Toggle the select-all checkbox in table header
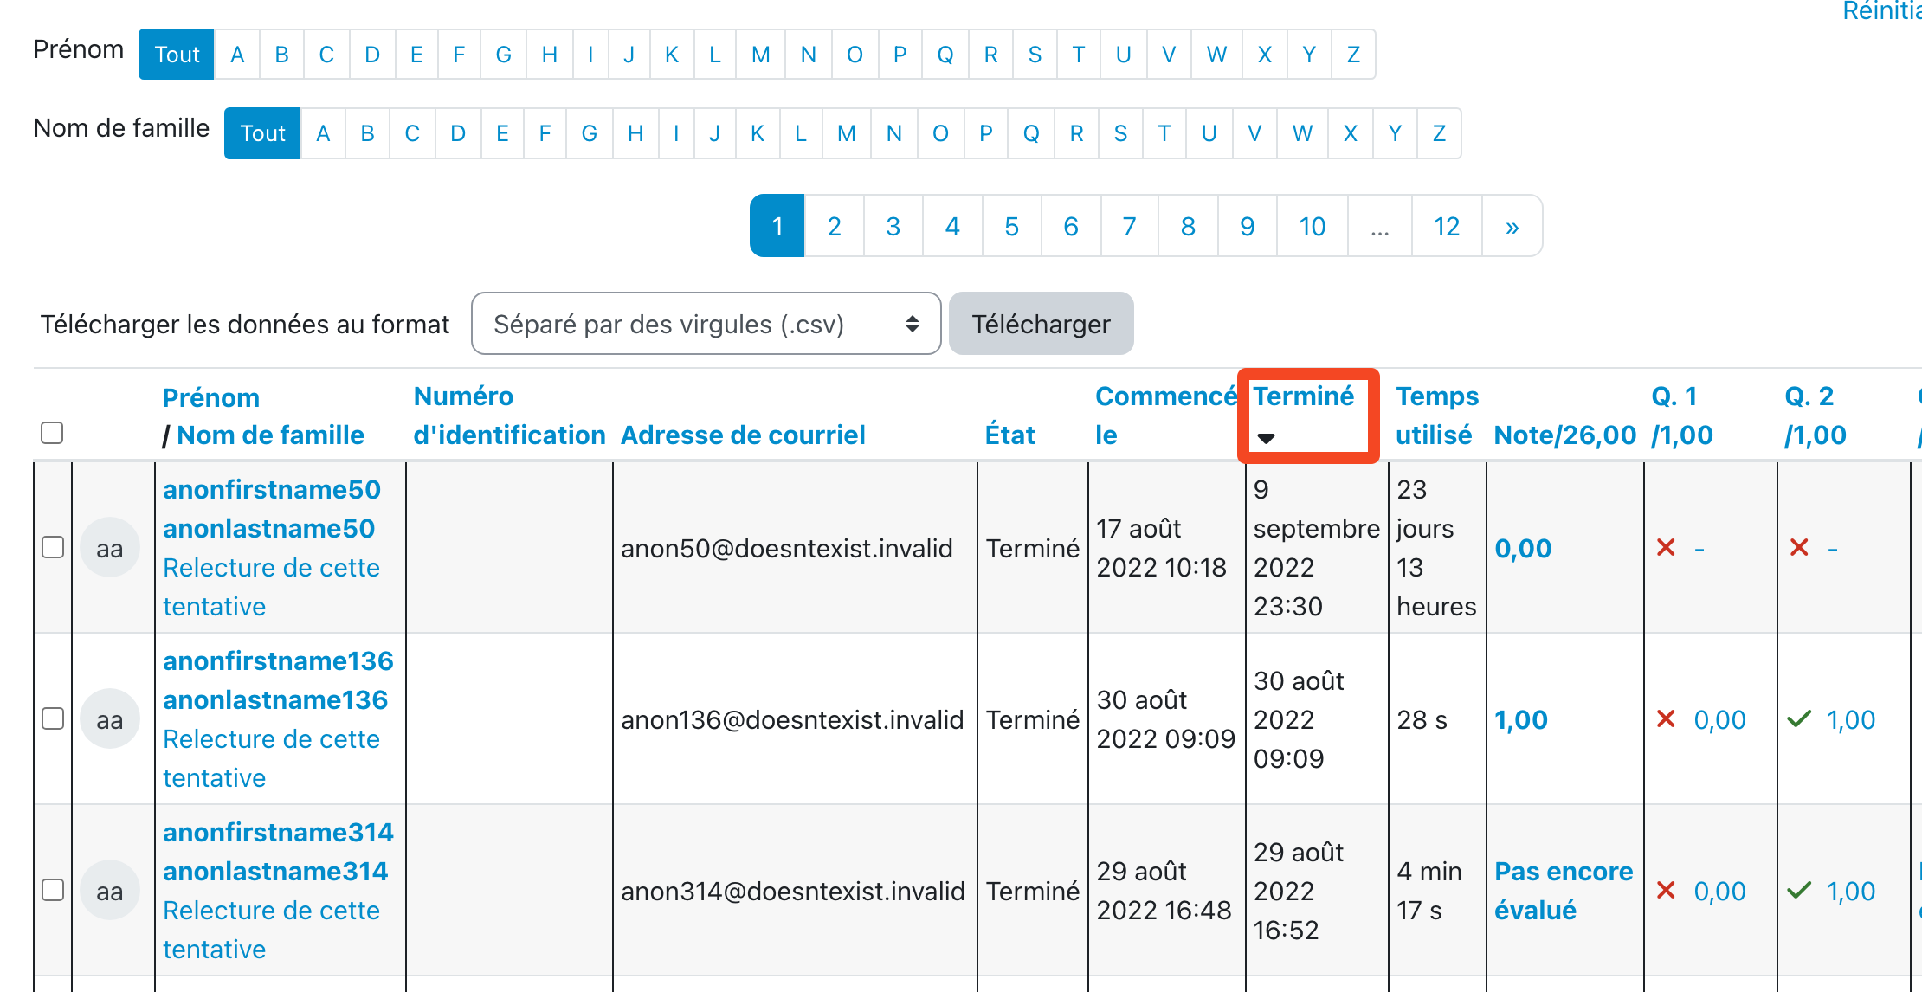This screenshot has height=992, width=1922. (x=52, y=433)
